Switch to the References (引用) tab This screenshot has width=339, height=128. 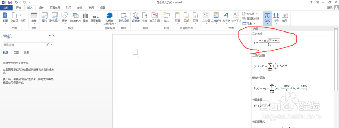68,8
